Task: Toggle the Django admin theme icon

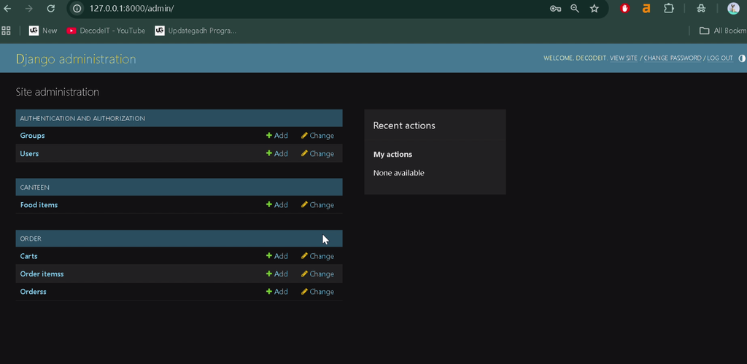Action: 742,58
